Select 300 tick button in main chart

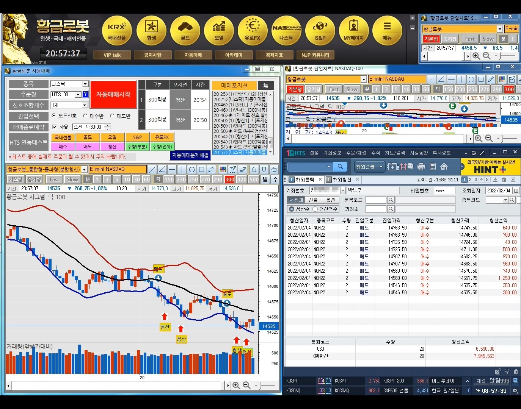pyautogui.click(x=230, y=180)
